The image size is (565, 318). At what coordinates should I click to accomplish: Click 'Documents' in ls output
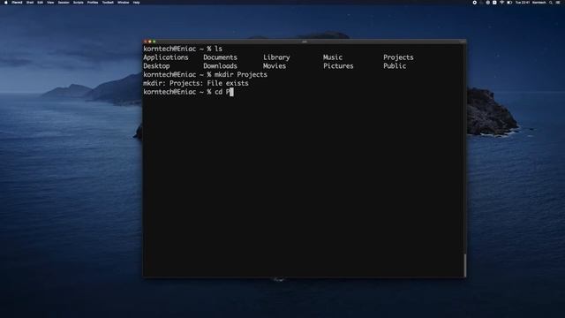pyautogui.click(x=220, y=57)
